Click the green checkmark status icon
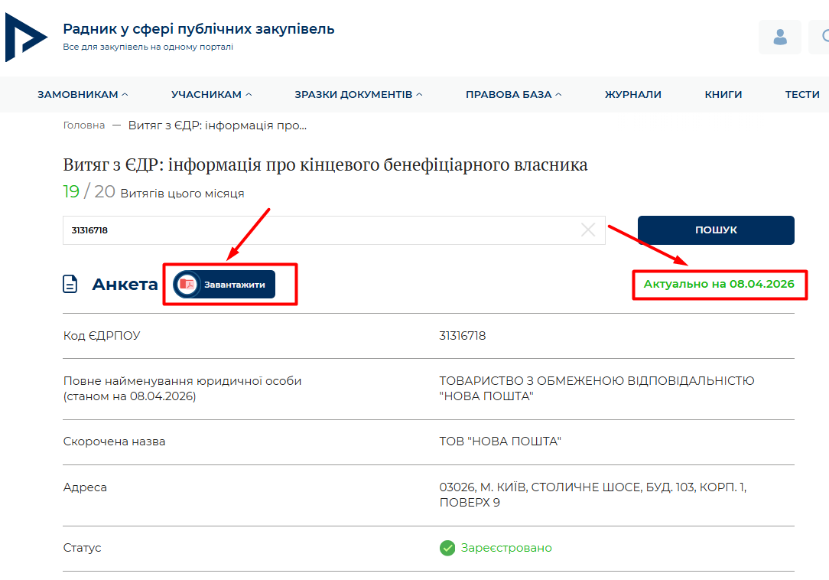 447,548
